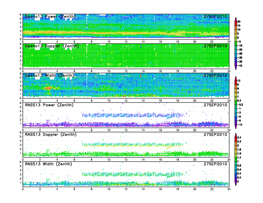This screenshot has width=263, height=203.
Task: Click the "Spano13 Doppler (Zenith)" panel title
Action: (52, 46)
